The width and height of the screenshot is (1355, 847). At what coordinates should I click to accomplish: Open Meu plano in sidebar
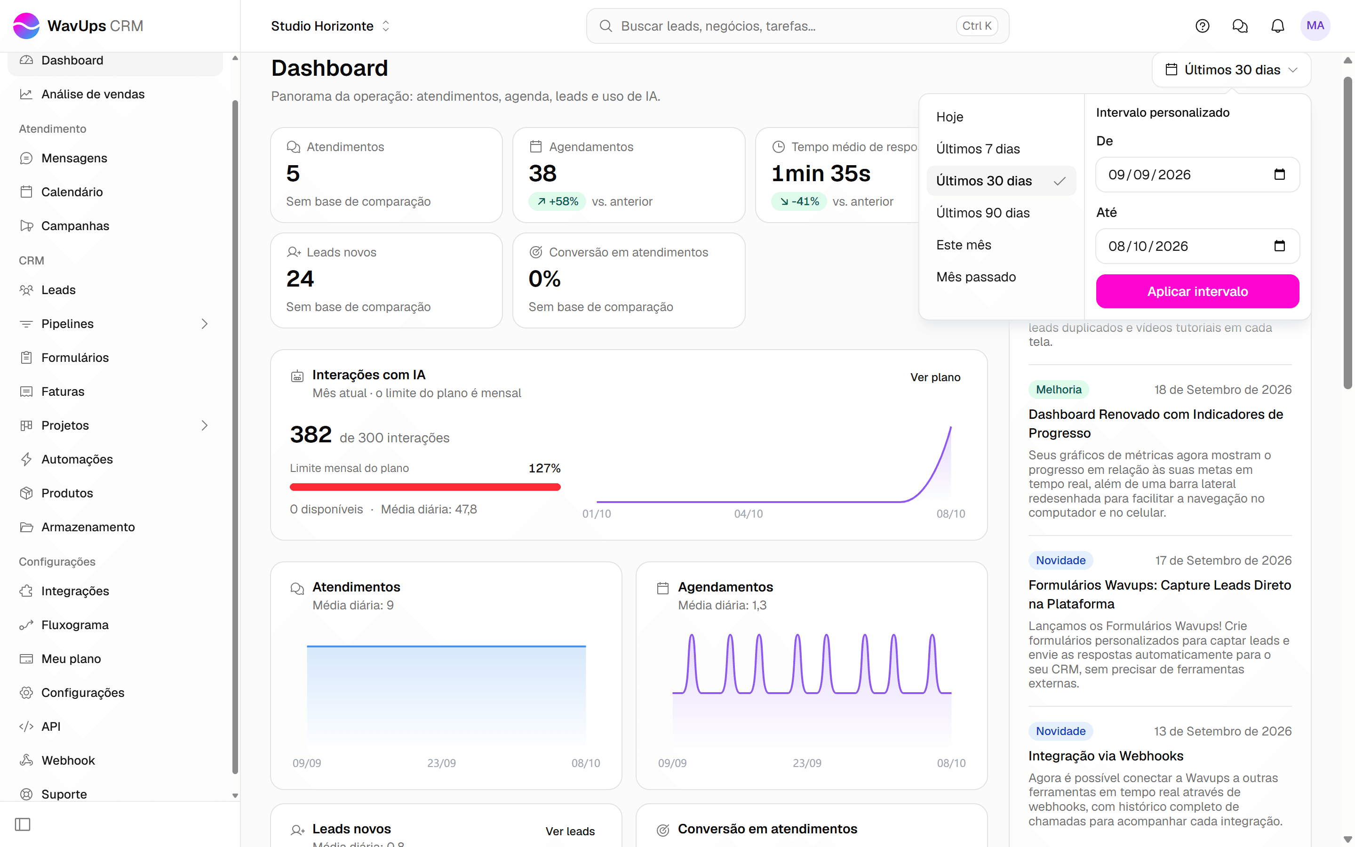[115, 658]
